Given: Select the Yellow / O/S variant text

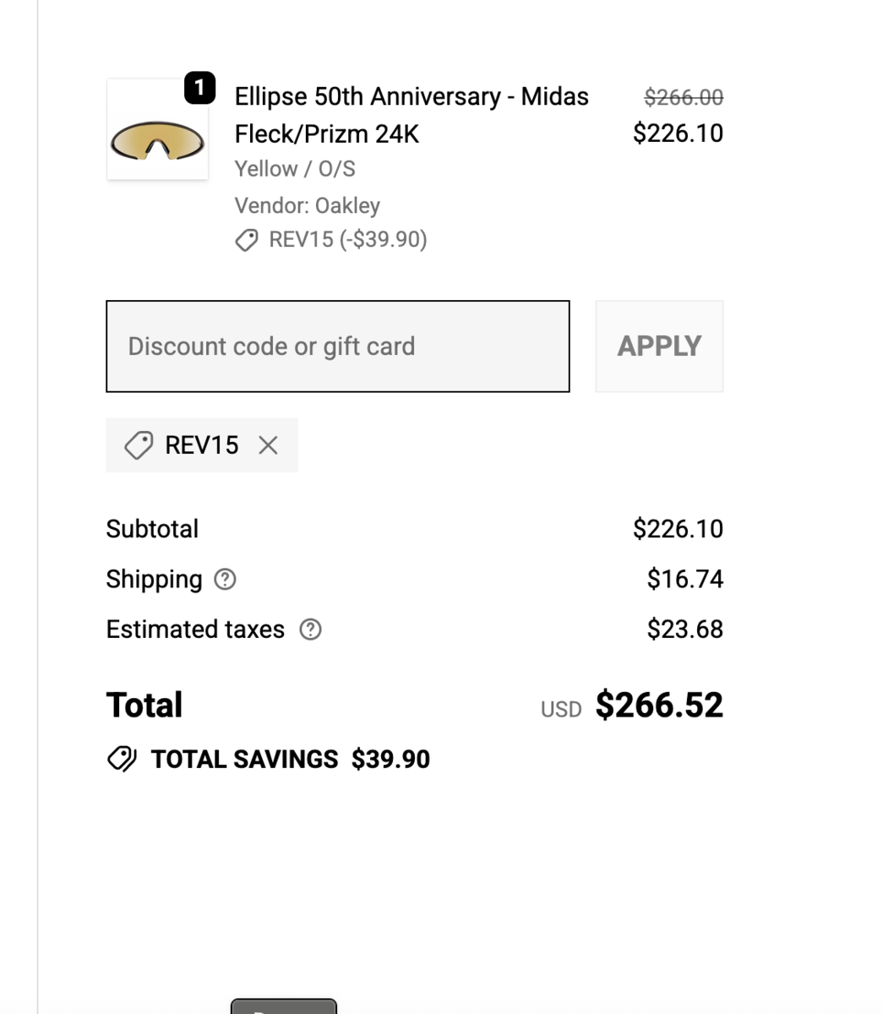Looking at the screenshot, I should [x=294, y=169].
